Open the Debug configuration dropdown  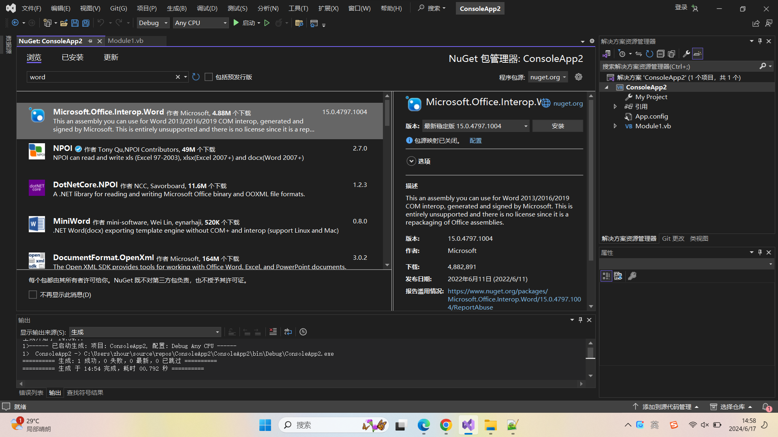tap(153, 23)
